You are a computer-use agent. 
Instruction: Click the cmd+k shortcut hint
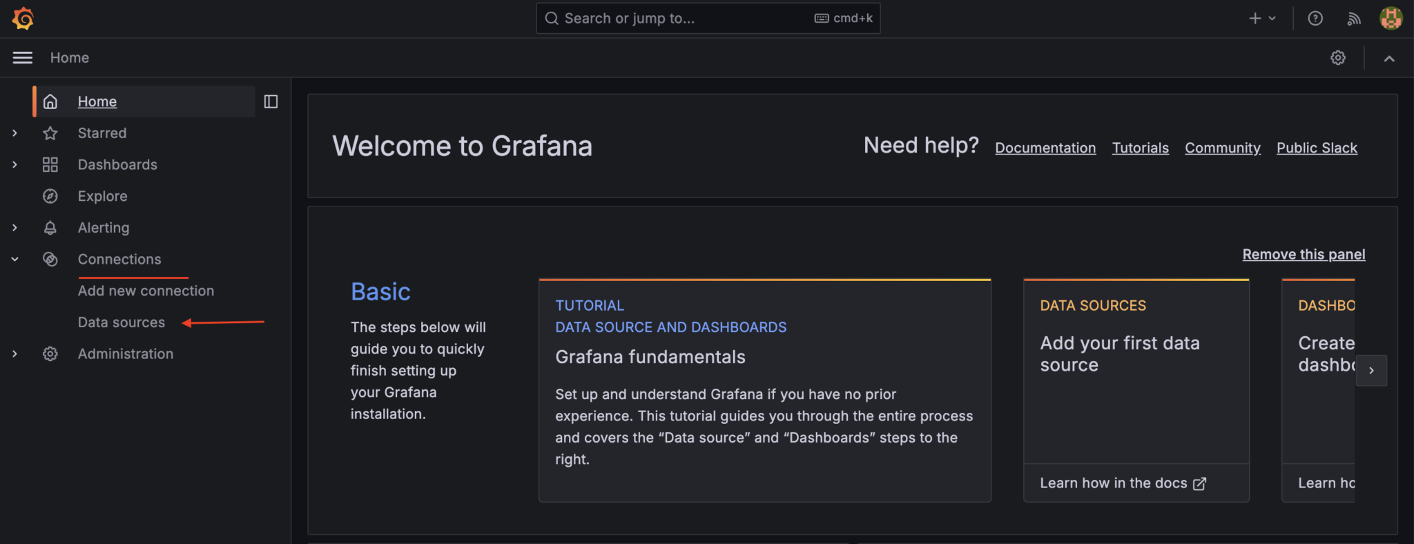(x=844, y=19)
